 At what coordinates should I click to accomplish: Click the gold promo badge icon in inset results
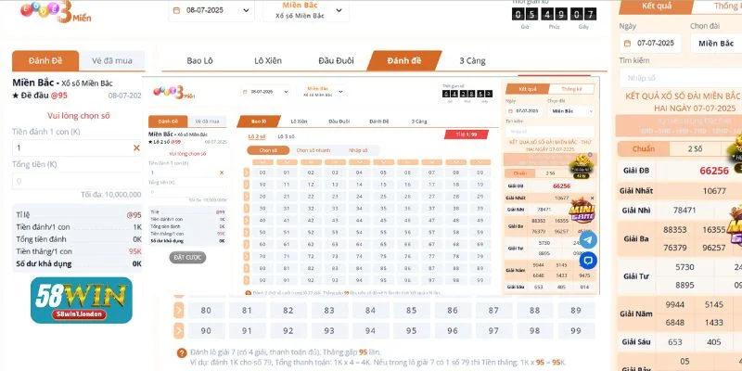pyautogui.click(x=582, y=166)
